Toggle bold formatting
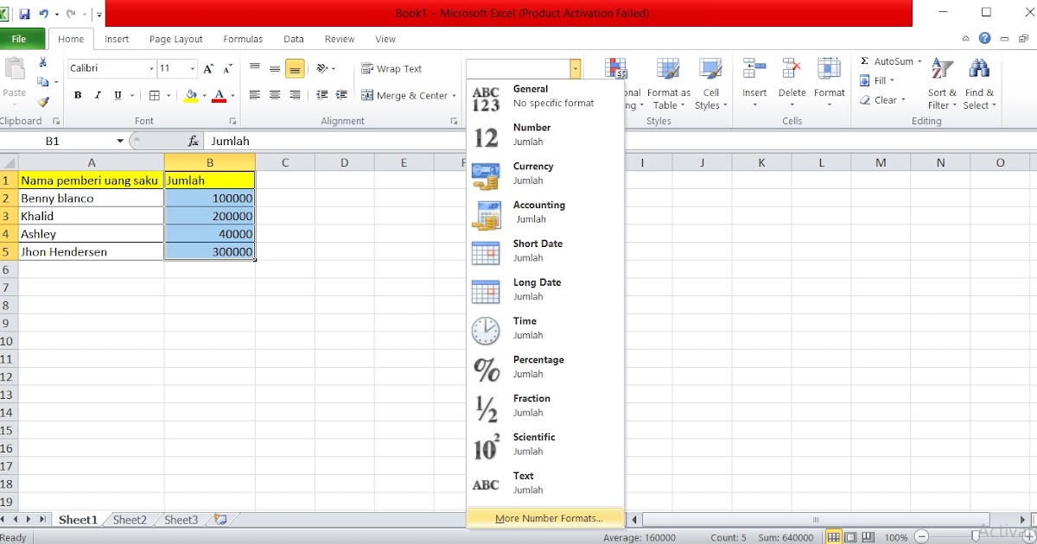The width and height of the screenshot is (1037, 544). [x=77, y=95]
